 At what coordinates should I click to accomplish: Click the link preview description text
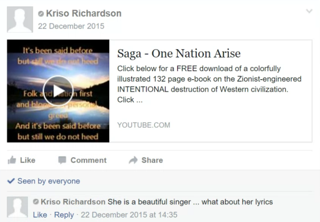click(209, 84)
